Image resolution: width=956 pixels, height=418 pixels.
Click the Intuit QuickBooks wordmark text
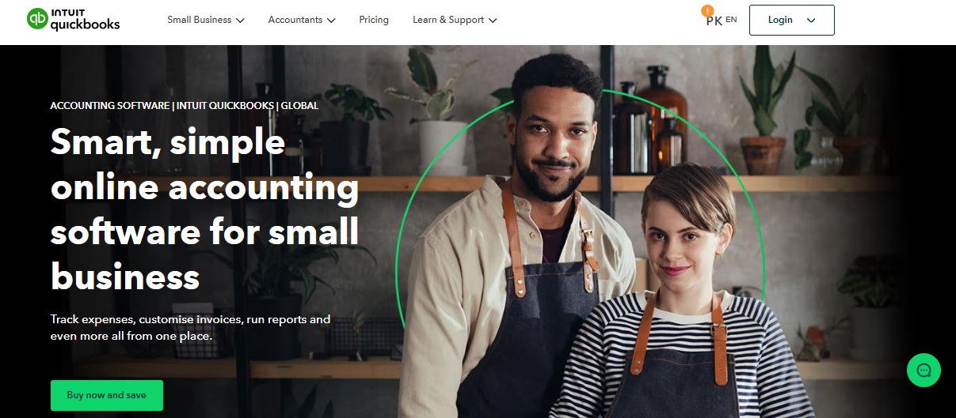[x=84, y=20]
